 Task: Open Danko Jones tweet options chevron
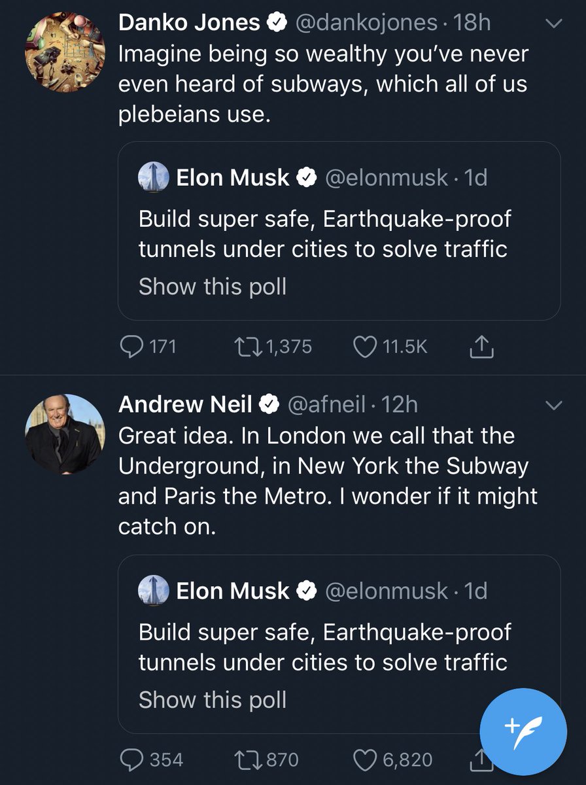coord(553,24)
